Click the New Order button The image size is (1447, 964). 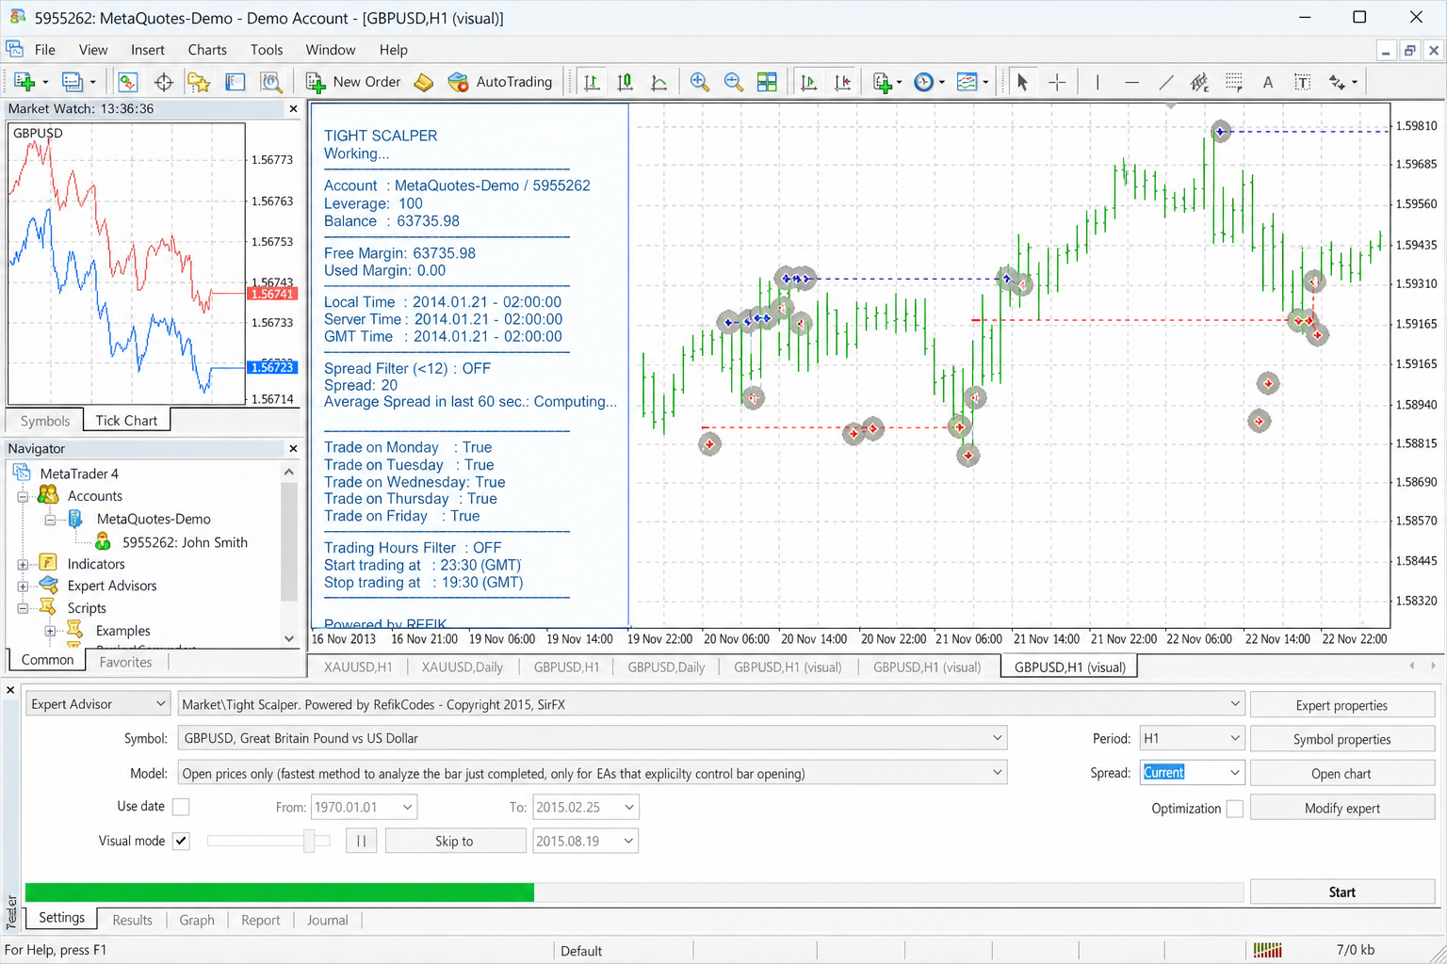pos(354,82)
